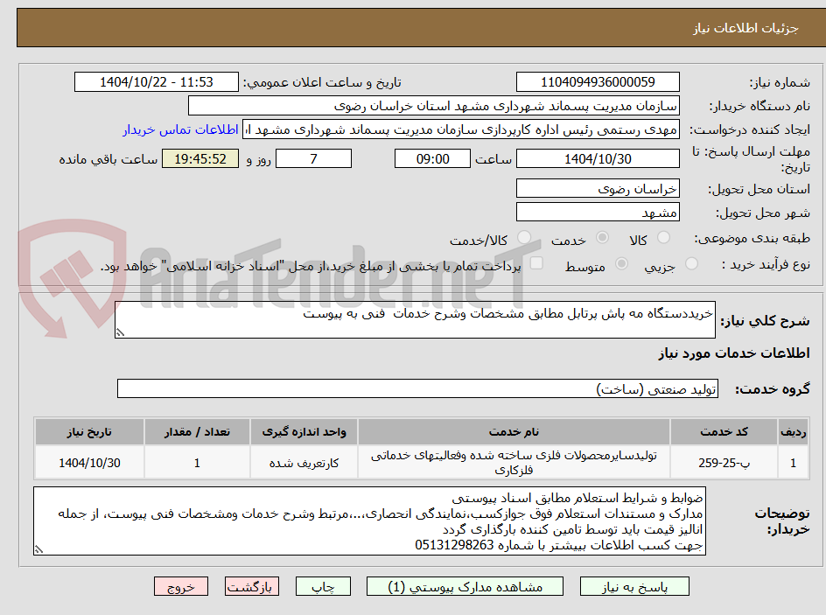This screenshot has height=615, width=826.
Task: Click the چاپ print button
Action: click(x=323, y=586)
